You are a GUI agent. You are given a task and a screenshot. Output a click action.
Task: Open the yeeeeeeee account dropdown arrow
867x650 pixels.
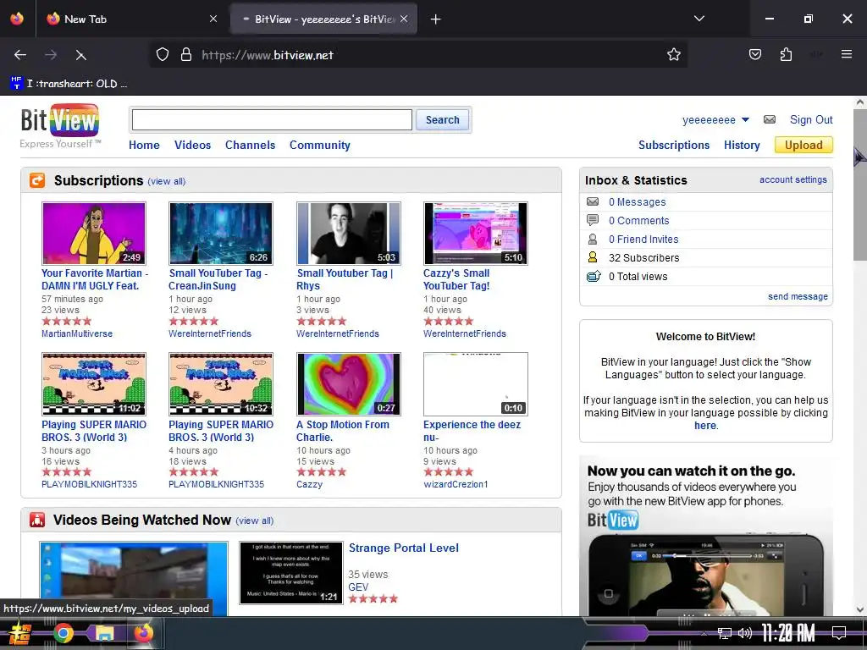tap(745, 119)
